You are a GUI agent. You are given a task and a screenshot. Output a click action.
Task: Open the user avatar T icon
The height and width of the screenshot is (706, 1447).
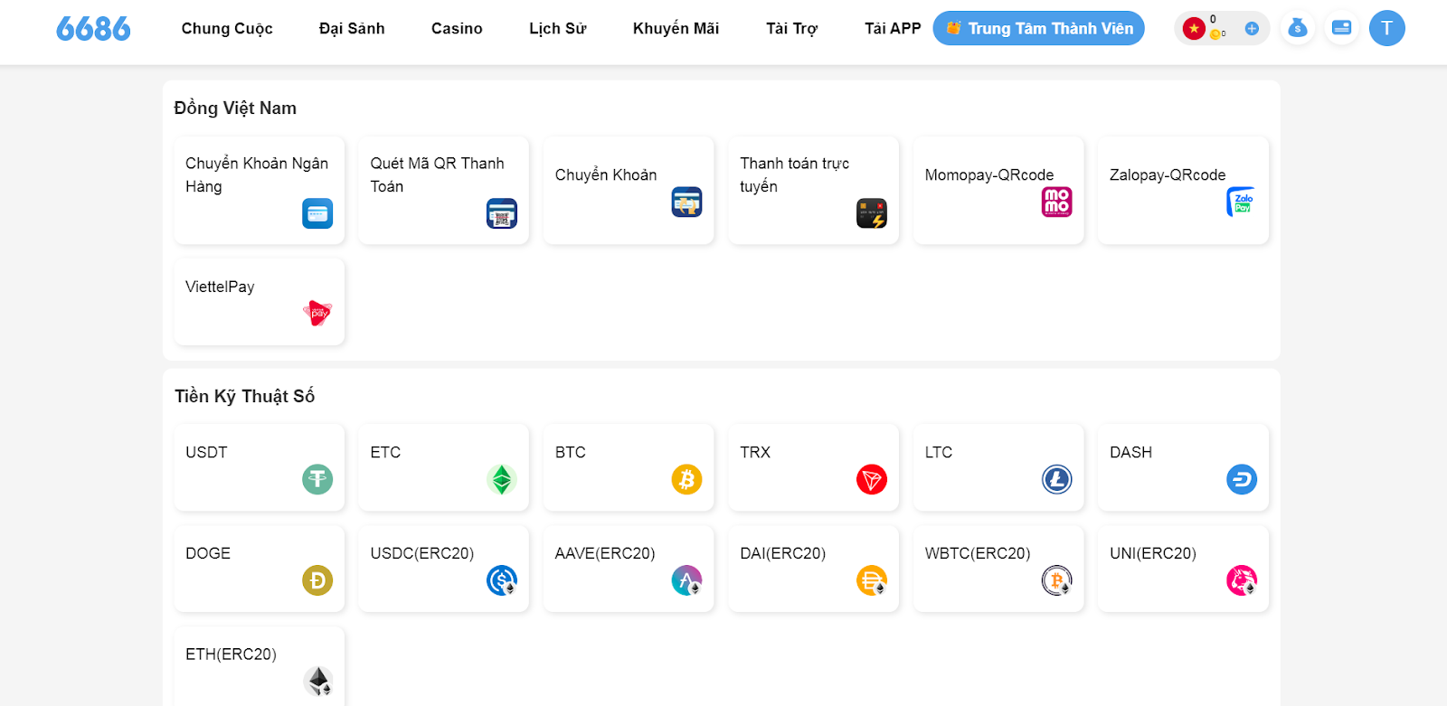pyautogui.click(x=1387, y=28)
